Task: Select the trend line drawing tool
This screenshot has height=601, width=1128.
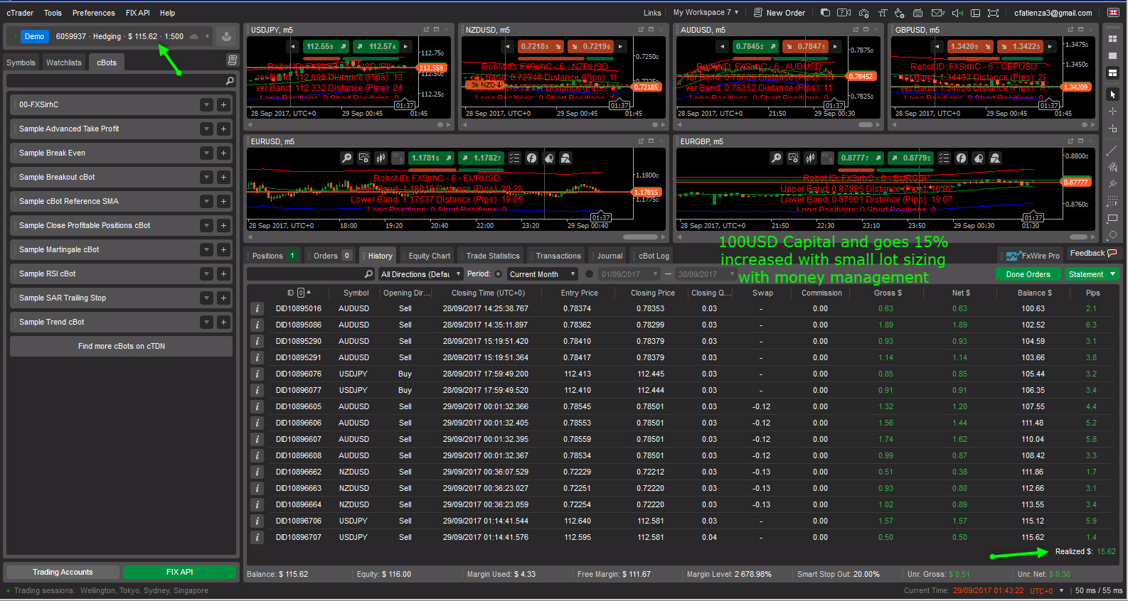Action: coord(1112,150)
